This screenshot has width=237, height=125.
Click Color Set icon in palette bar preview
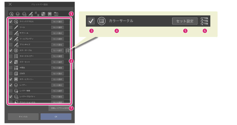click(43, 14)
